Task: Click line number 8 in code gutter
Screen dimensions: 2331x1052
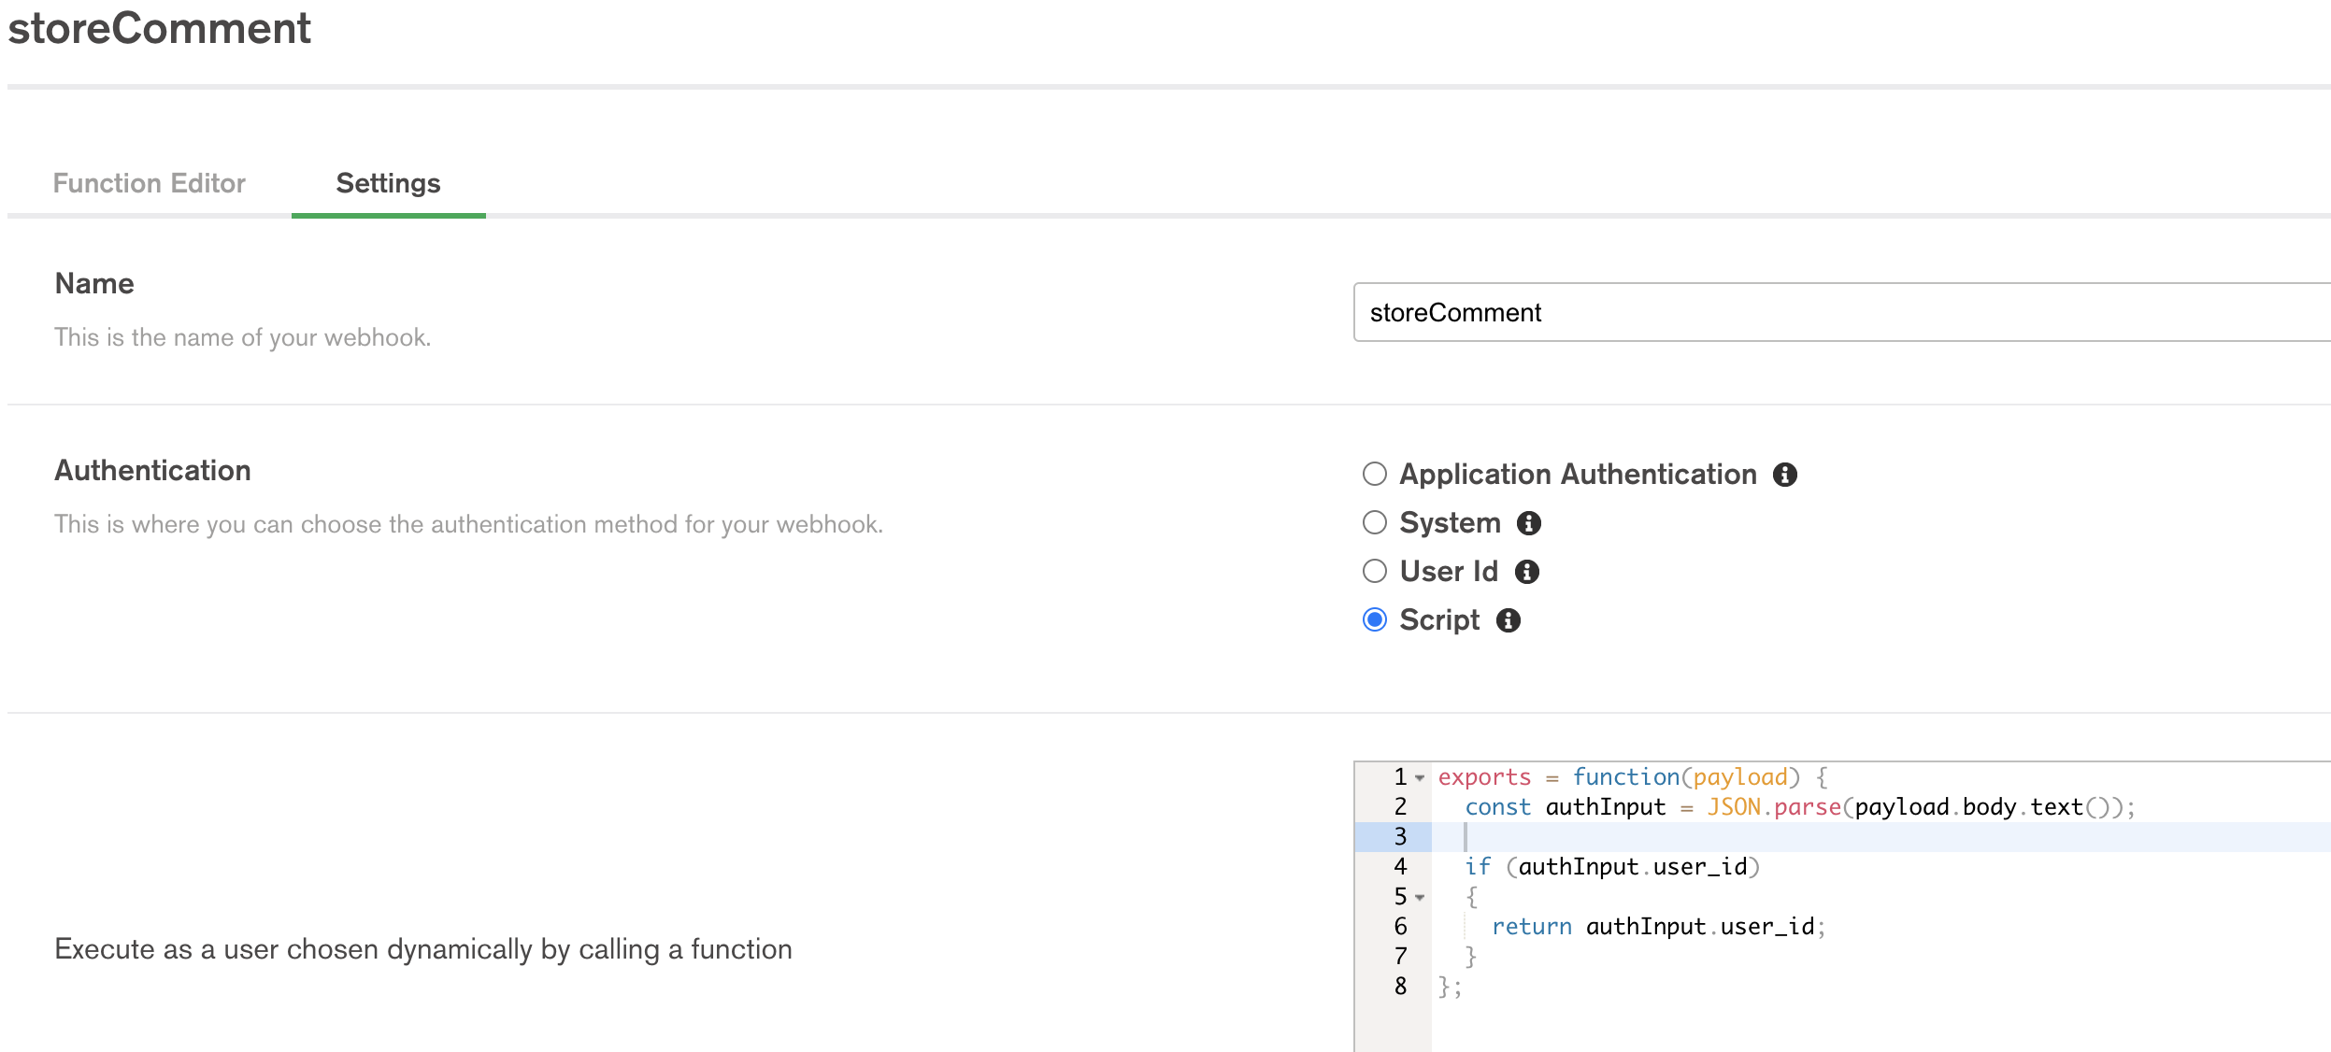Action: pos(1399,987)
